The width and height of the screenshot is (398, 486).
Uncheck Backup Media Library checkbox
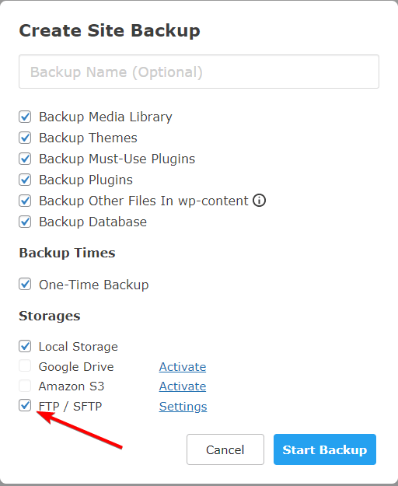(x=25, y=117)
